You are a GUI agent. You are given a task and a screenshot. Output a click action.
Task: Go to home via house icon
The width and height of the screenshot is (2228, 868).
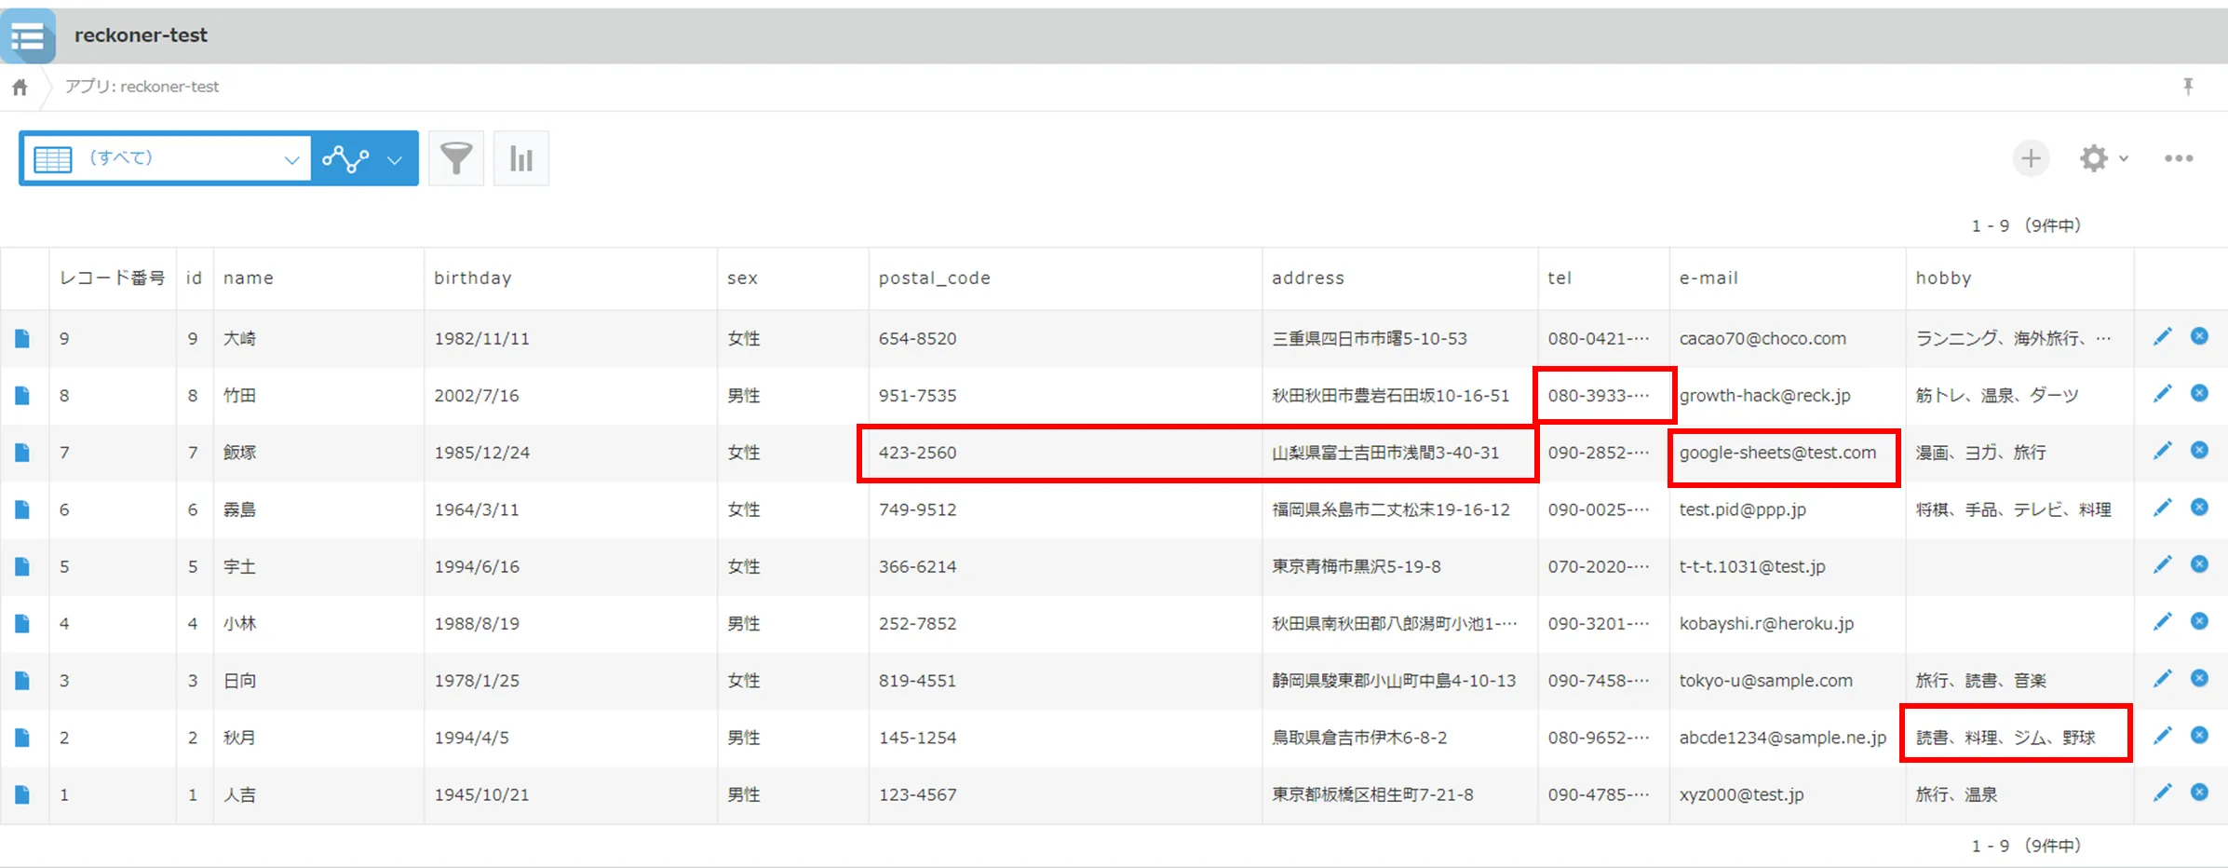click(x=20, y=88)
